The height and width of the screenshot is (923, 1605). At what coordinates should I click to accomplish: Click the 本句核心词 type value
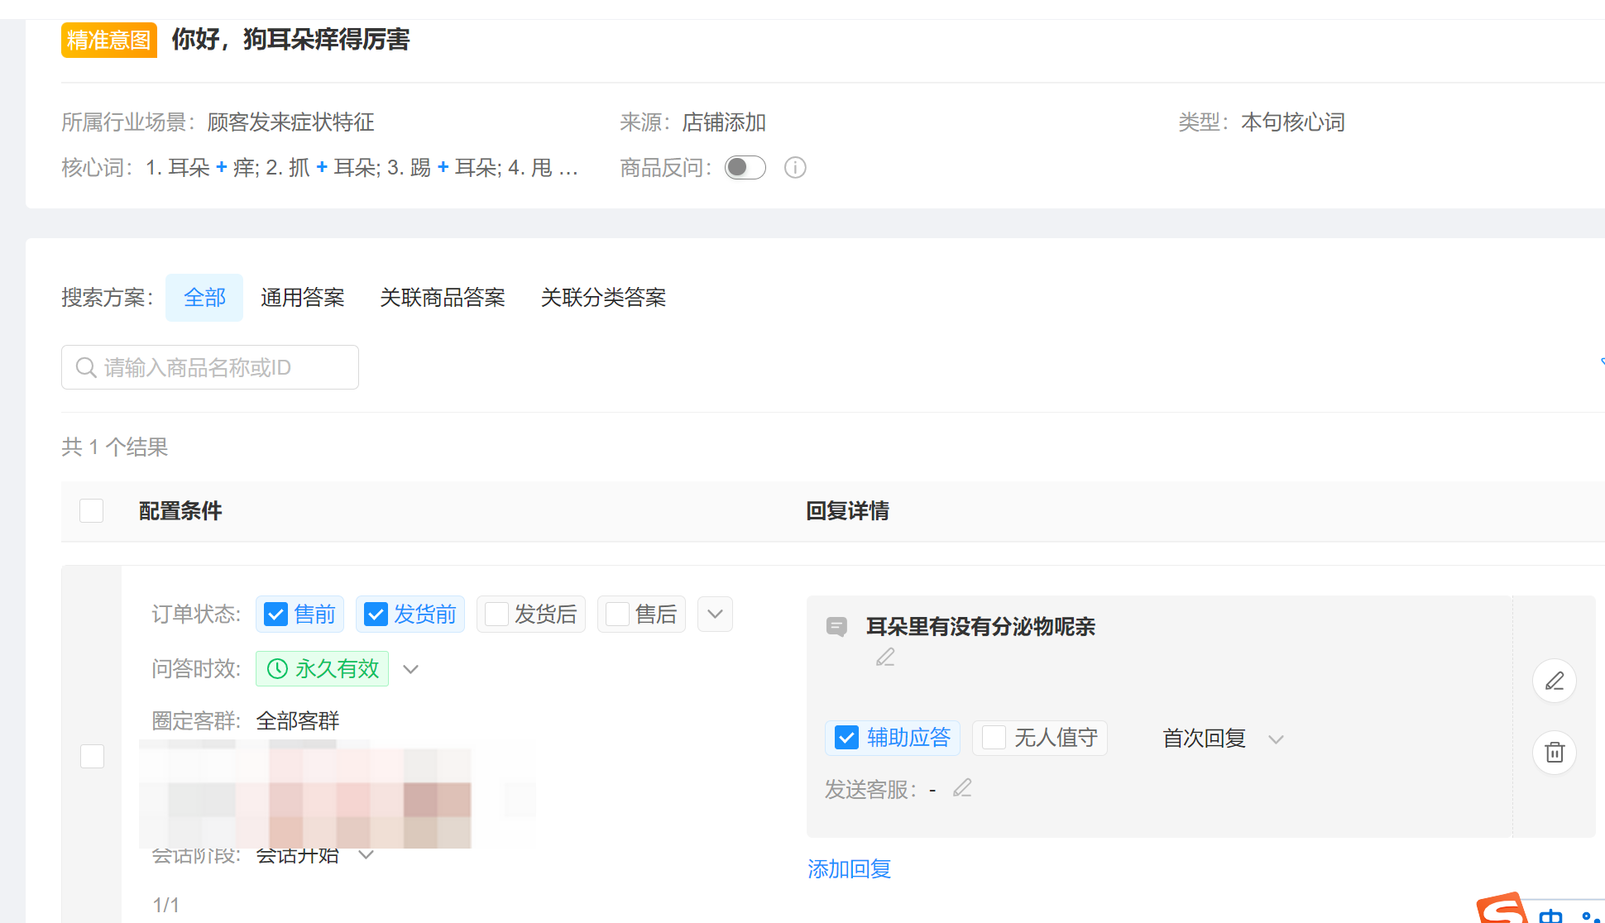tap(1293, 122)
